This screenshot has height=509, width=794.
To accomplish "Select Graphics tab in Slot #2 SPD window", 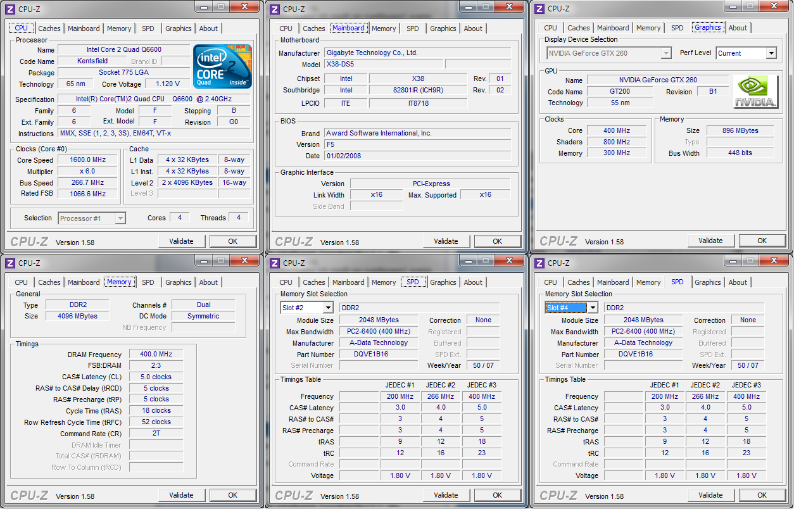I will [443, 282].
